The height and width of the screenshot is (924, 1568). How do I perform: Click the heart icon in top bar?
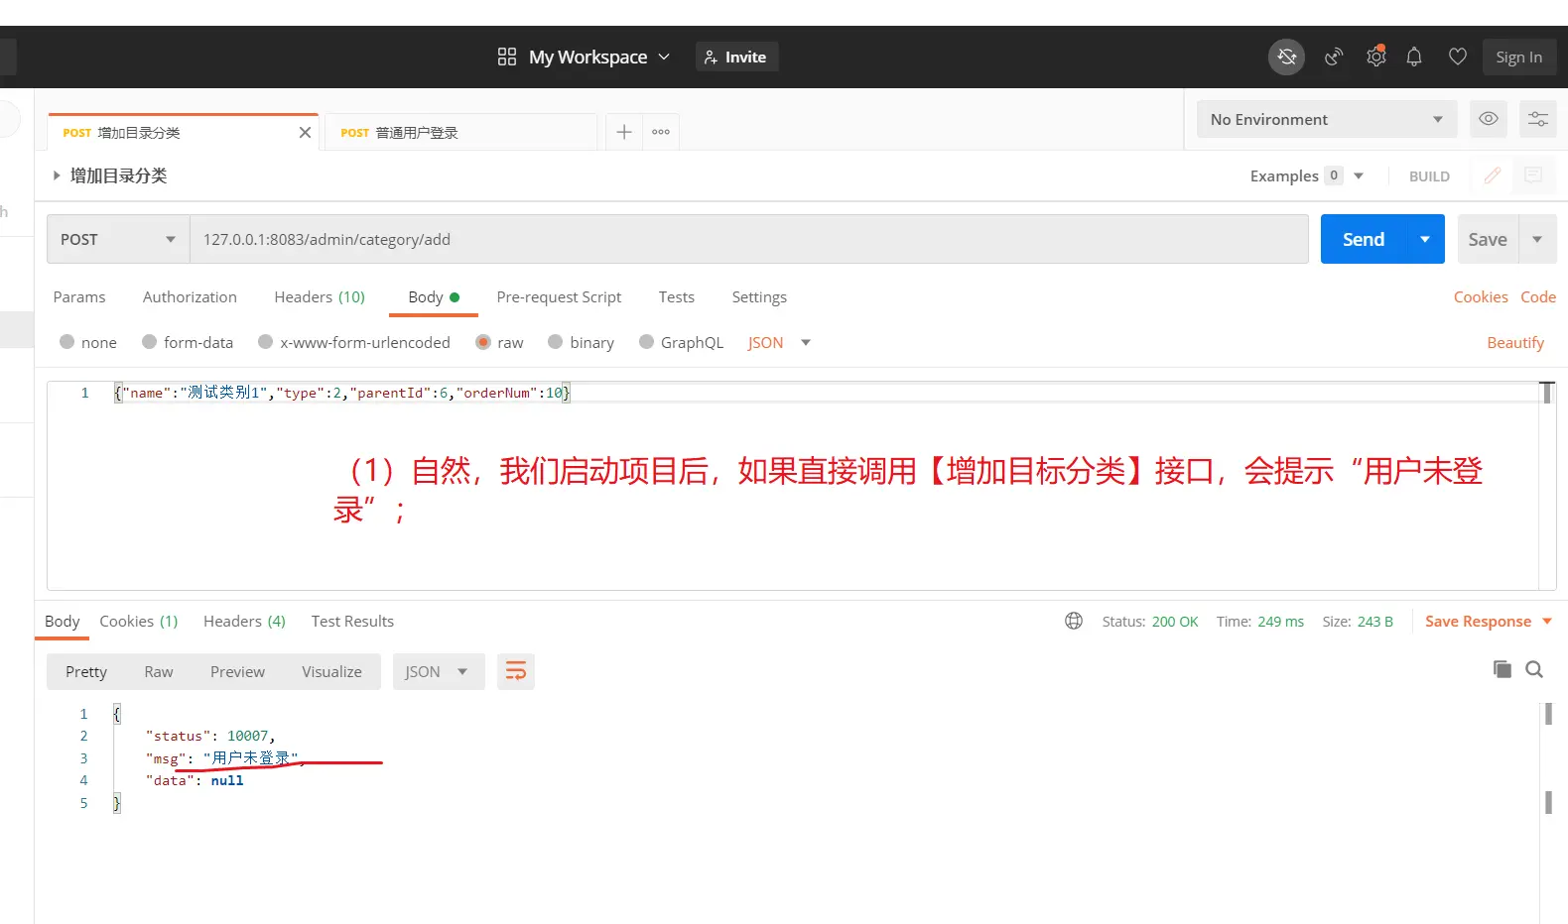(1457, 58)
